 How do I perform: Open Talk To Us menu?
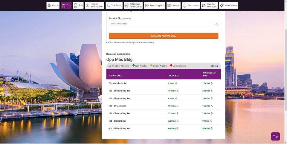(114, 5)
